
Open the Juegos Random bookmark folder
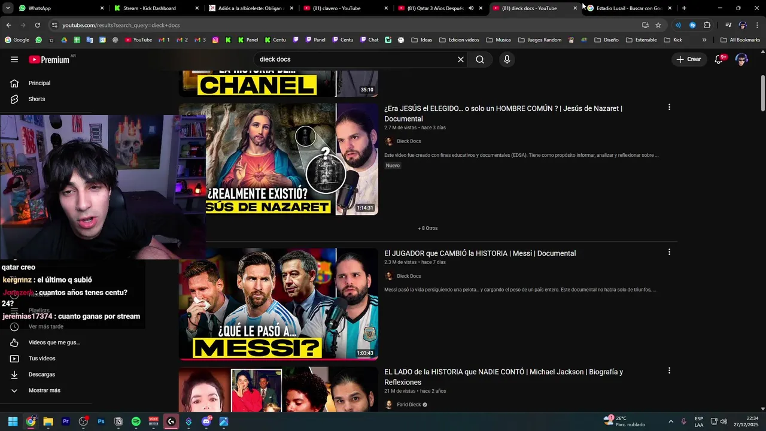[539, 40]
